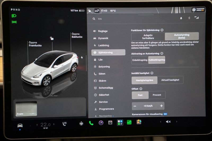The image size is (212, 141).
Task: Open the green phone app
Action: [91, 123]
